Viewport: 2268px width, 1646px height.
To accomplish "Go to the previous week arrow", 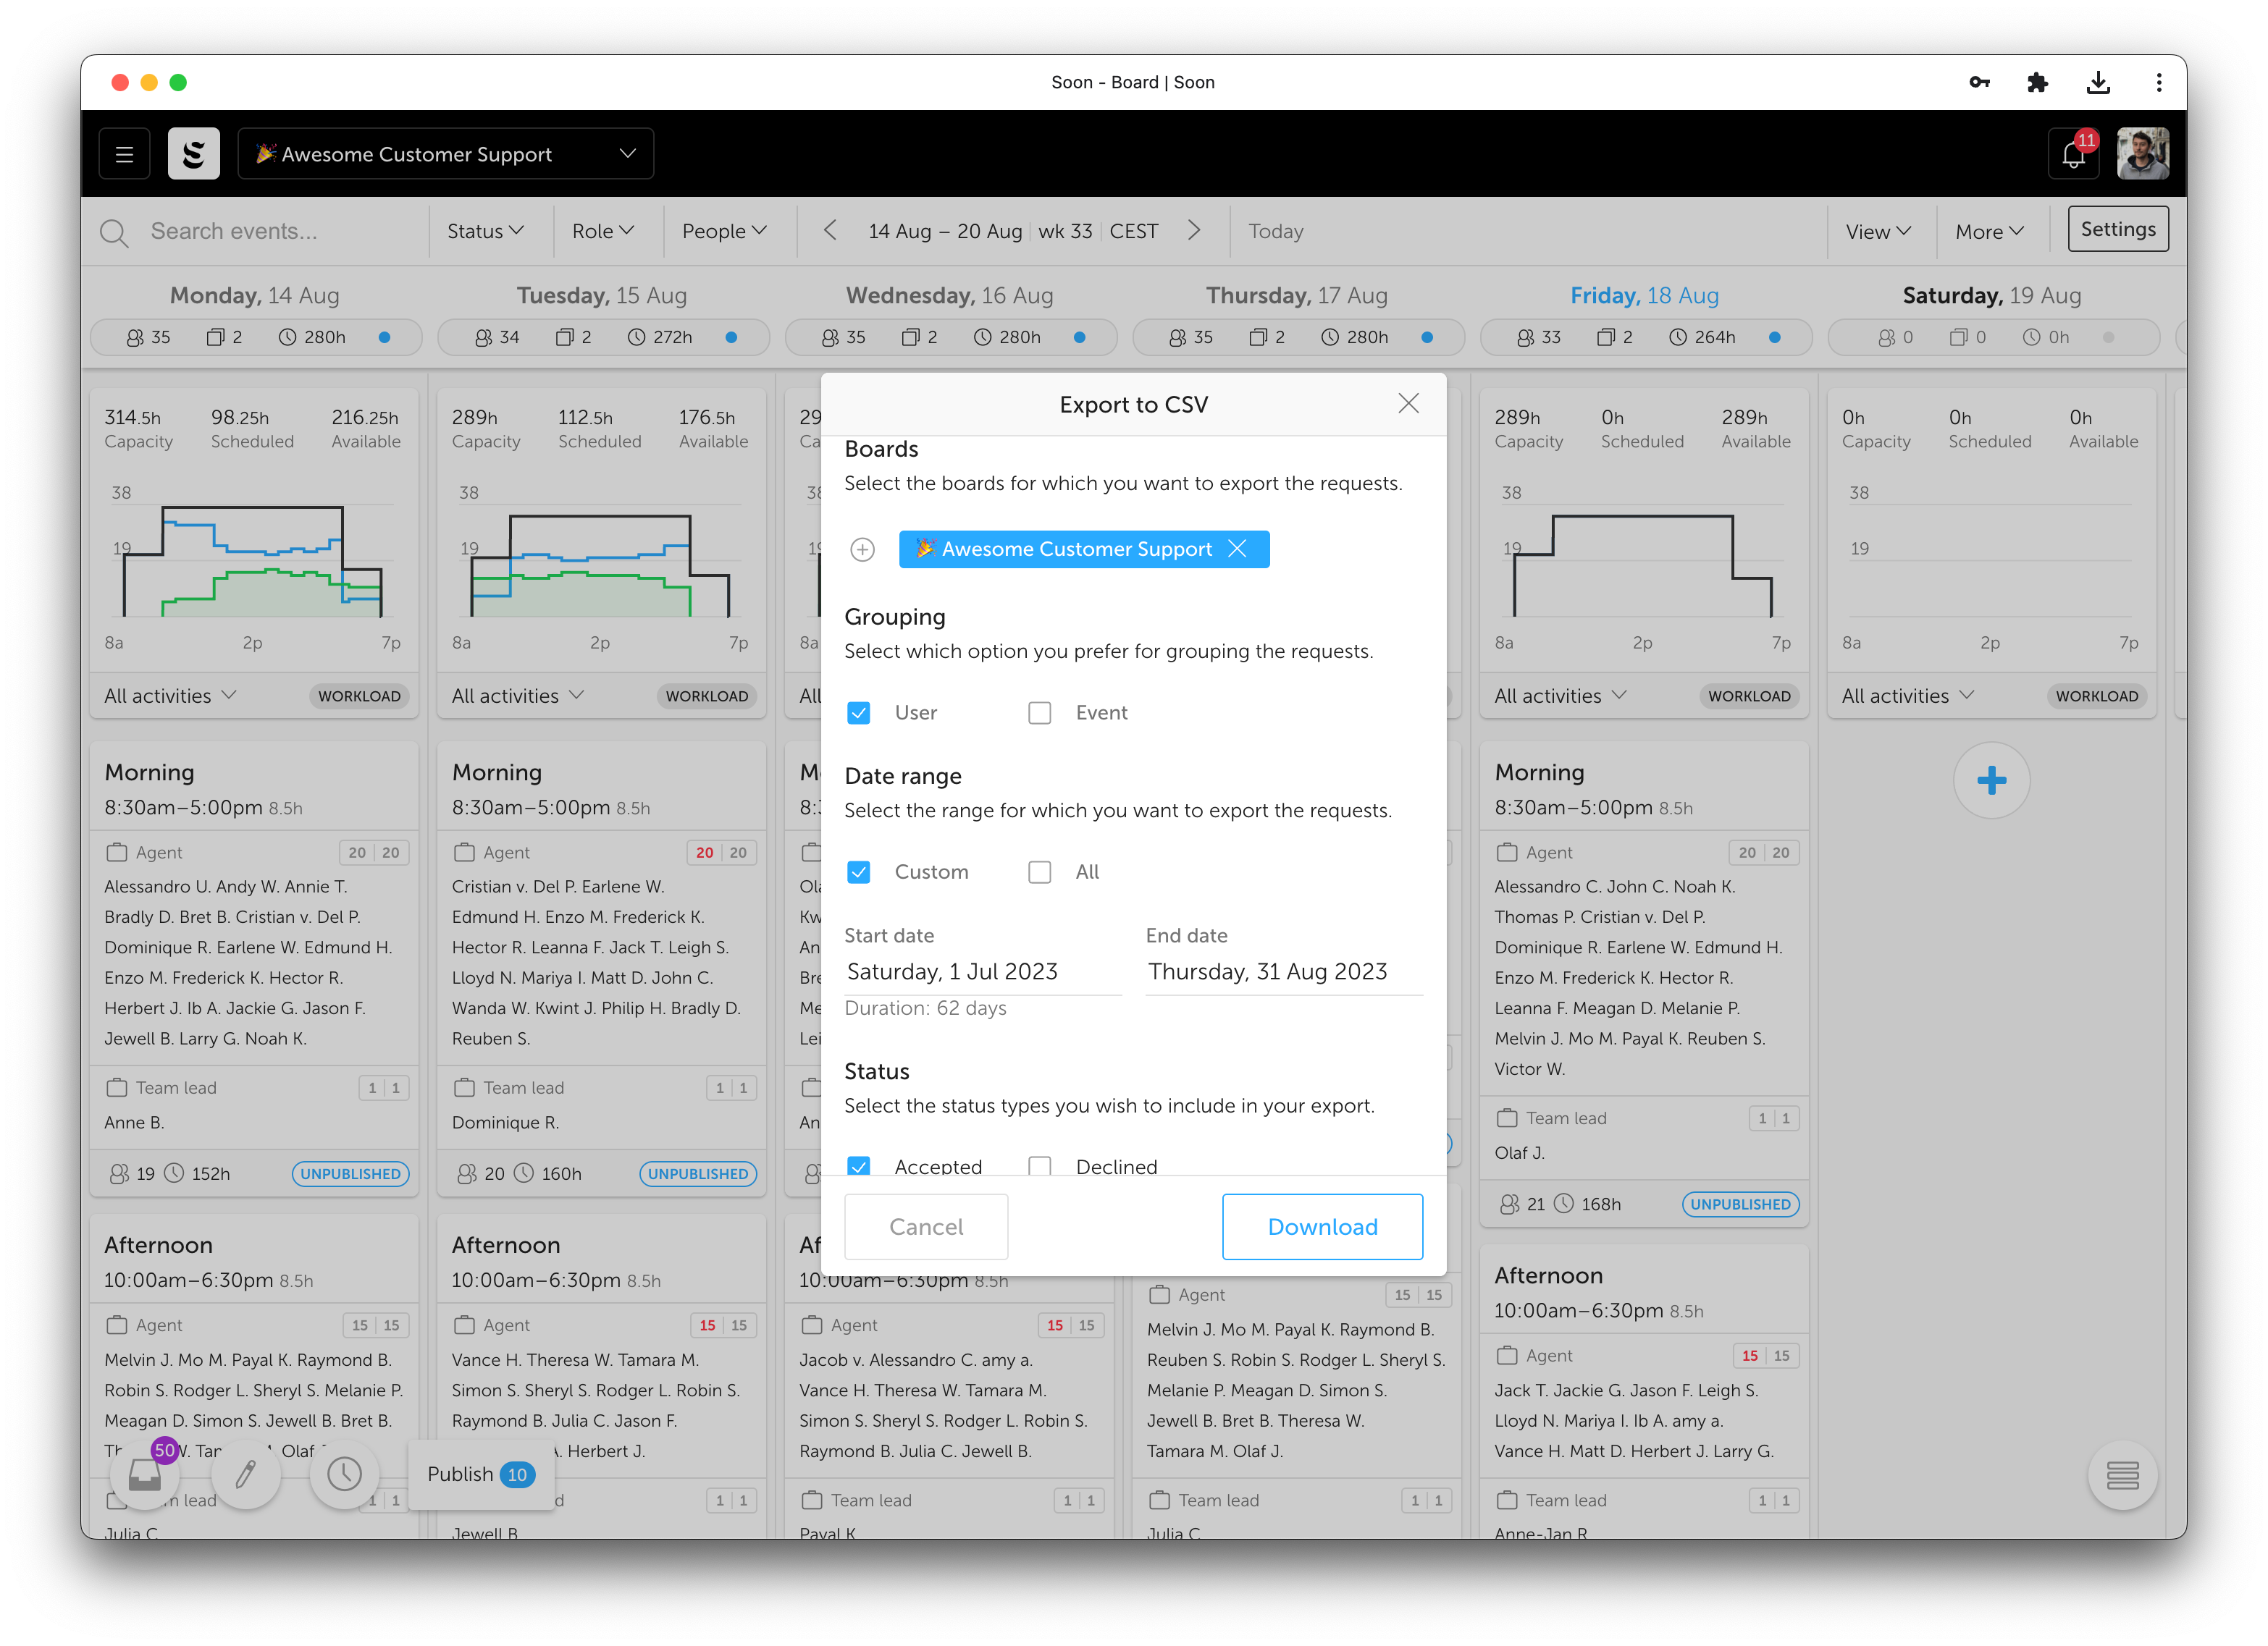I will 830,231.
